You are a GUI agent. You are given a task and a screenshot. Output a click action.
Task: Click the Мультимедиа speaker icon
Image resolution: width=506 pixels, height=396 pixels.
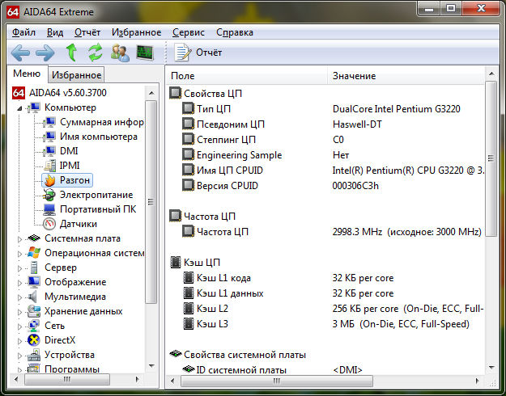point(33,297)
